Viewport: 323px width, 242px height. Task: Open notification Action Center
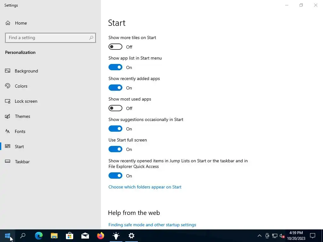[313, 236]
